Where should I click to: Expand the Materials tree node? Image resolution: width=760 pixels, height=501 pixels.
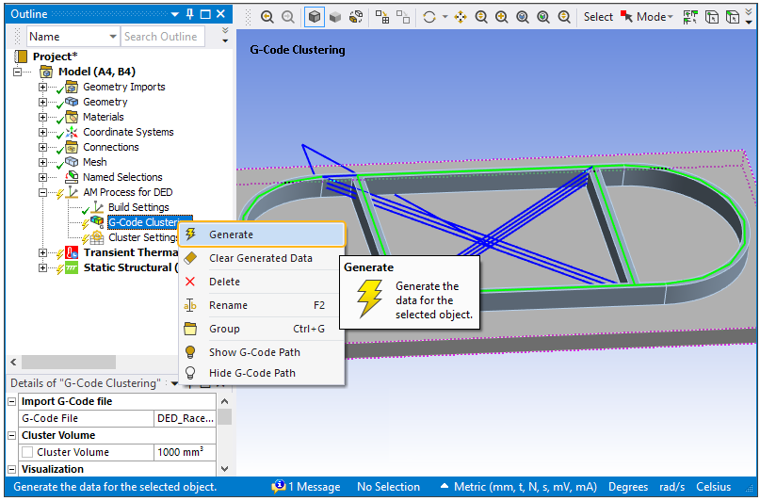[42, 118]
